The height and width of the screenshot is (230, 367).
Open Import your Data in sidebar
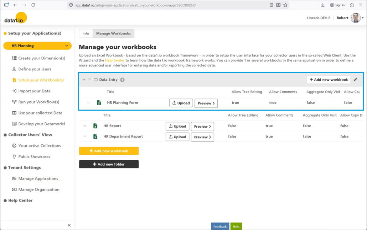(x=34, y=91)
